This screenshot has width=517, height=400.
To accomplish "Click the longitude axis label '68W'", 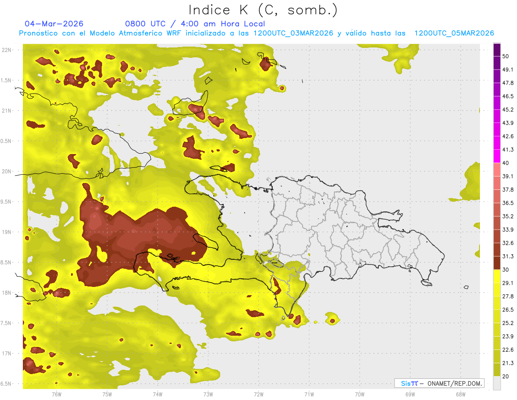I will click(461, 395).
